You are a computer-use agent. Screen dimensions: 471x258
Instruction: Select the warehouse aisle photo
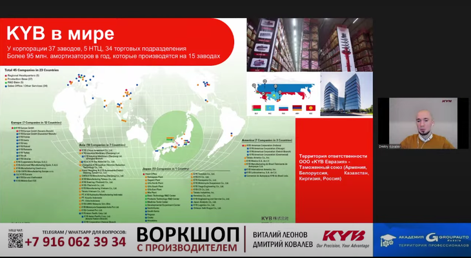tap(310, 45)
